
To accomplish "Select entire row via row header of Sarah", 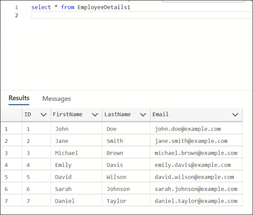I will pos(11,189).
